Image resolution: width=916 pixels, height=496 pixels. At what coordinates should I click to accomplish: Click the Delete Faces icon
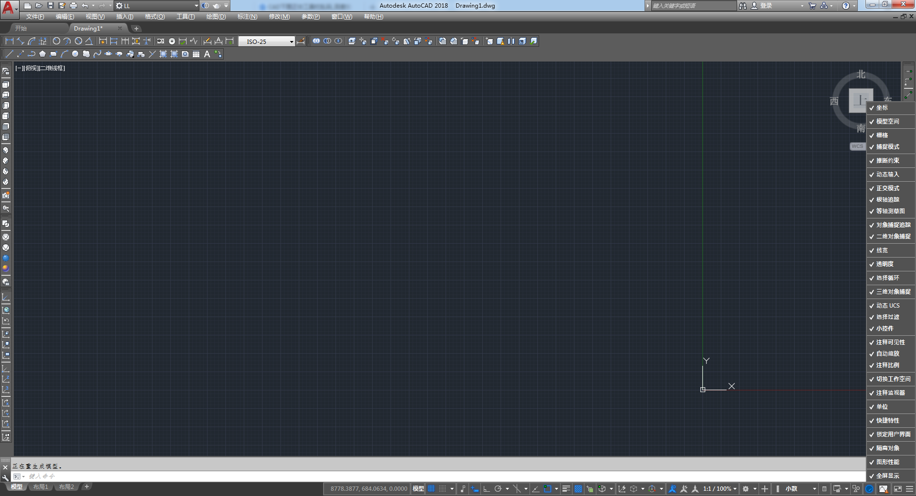[x=385, y=41]
